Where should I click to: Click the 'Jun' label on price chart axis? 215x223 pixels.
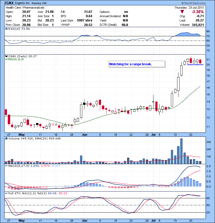pyautogui.click(x=84, y=135)
